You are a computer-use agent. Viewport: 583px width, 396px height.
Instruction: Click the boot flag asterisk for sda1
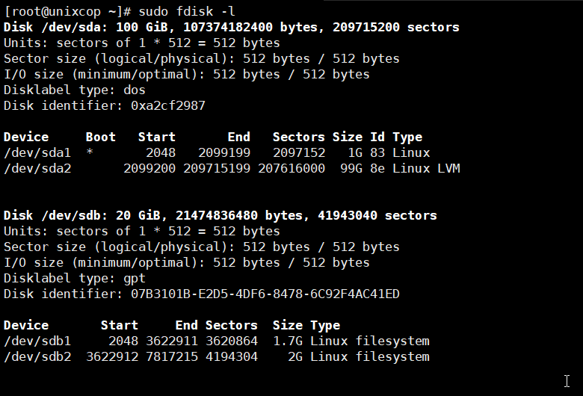[x=90, y=152]
